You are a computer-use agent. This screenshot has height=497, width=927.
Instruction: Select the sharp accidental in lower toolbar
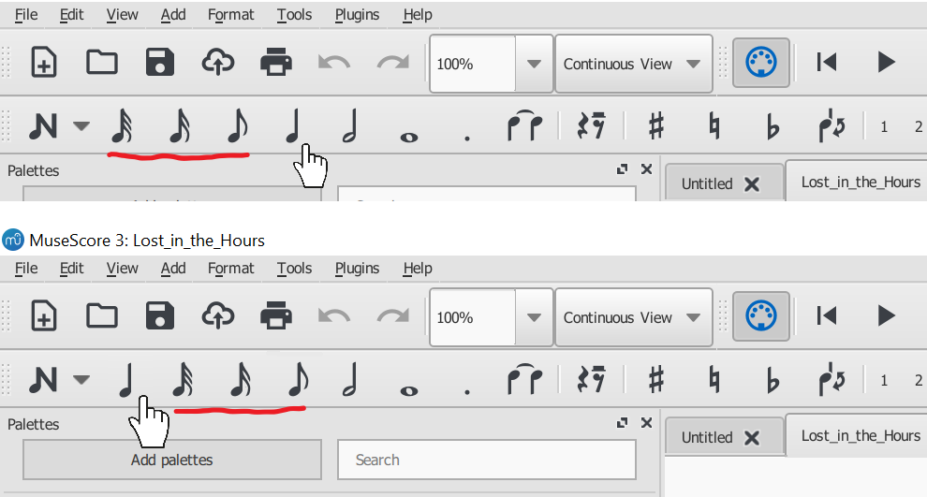(x=656, y=379)
